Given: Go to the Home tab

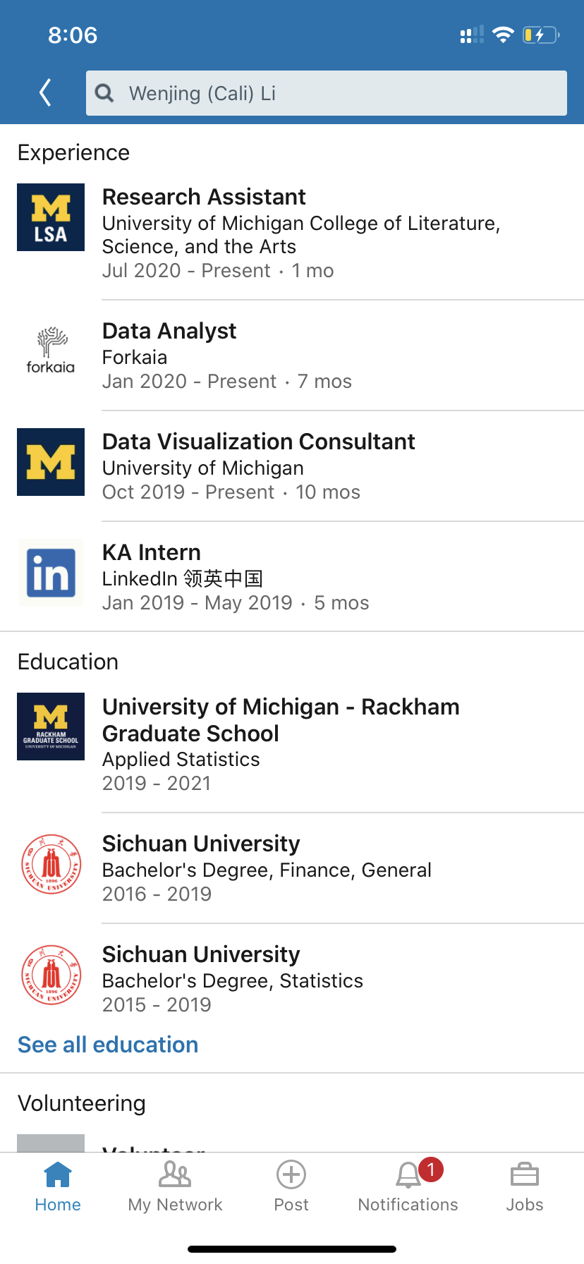Looking at the screenshot, I should tap(58, 1186).
